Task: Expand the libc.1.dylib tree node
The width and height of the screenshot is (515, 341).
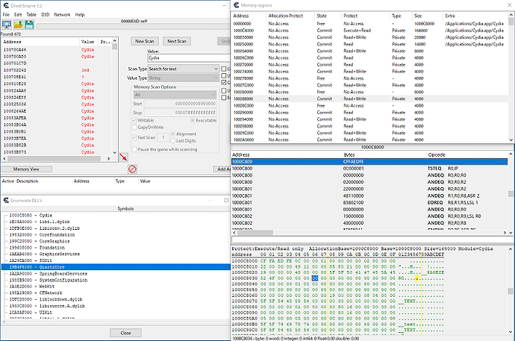Action: coord(5,222)
